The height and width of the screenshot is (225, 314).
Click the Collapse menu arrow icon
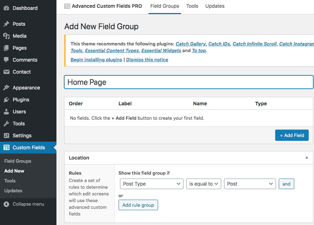[6, 204]
